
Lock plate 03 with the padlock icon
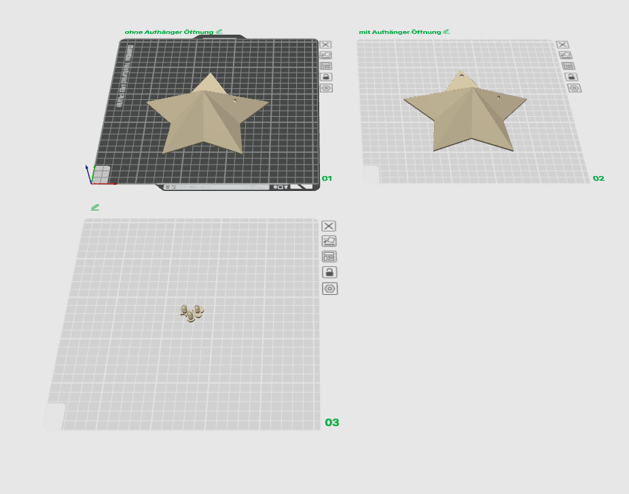point(329,272)
